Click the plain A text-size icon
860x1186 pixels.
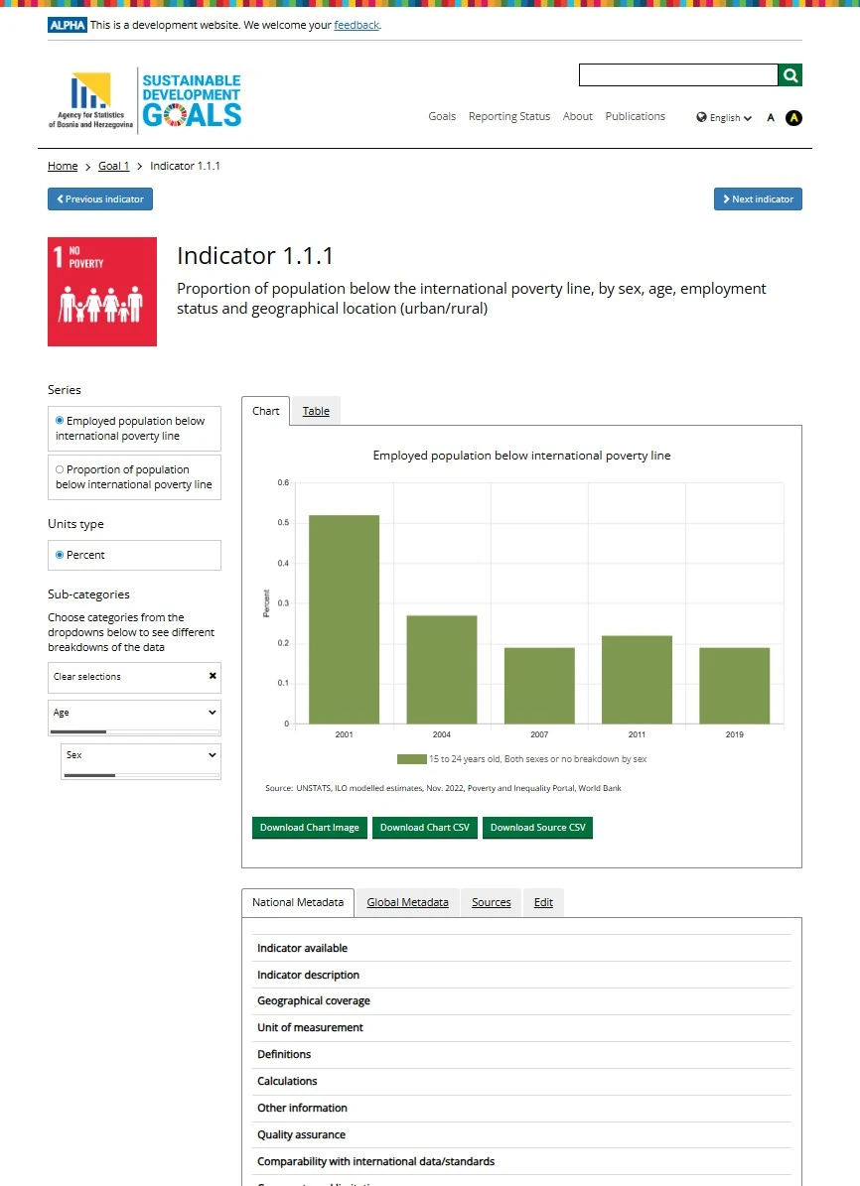(x=771, y=118)
